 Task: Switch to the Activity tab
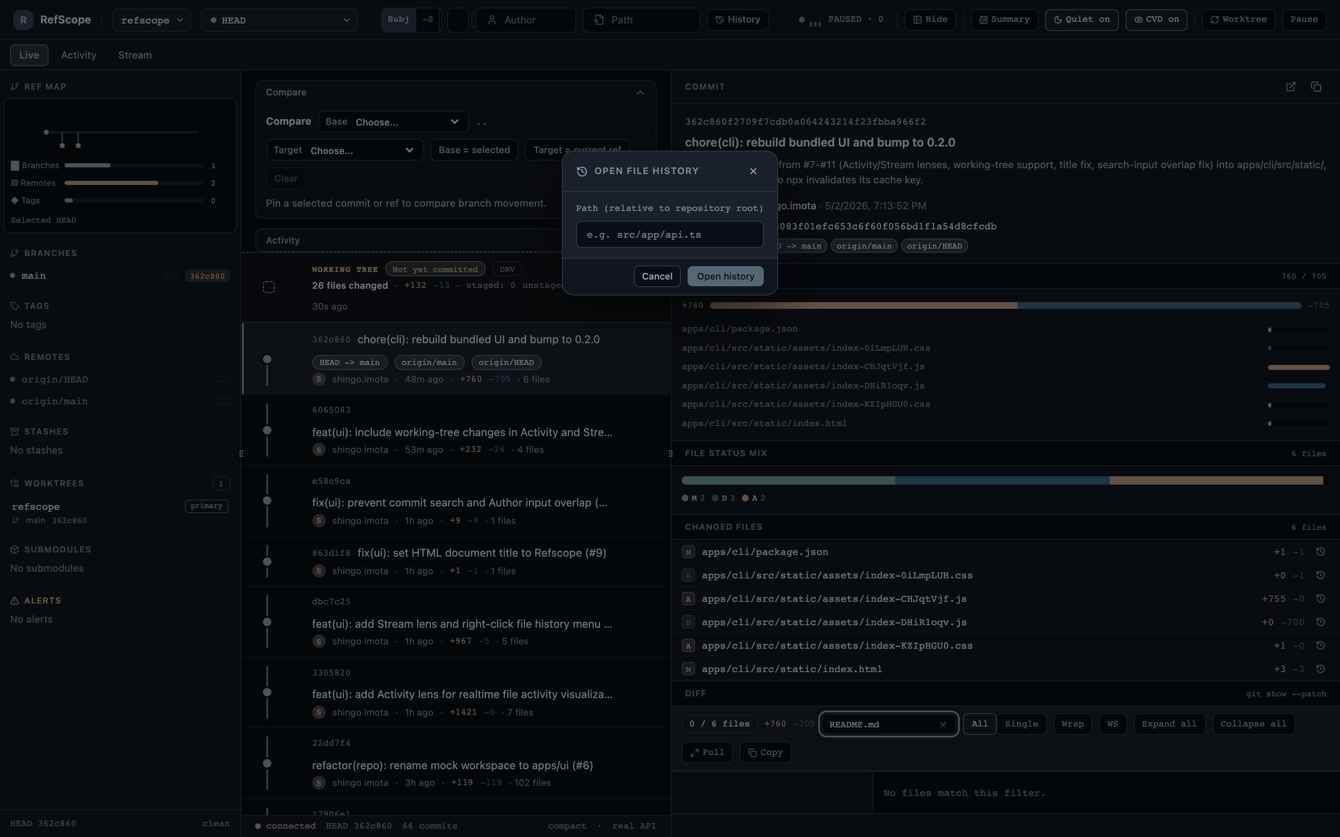pos(79,55)
